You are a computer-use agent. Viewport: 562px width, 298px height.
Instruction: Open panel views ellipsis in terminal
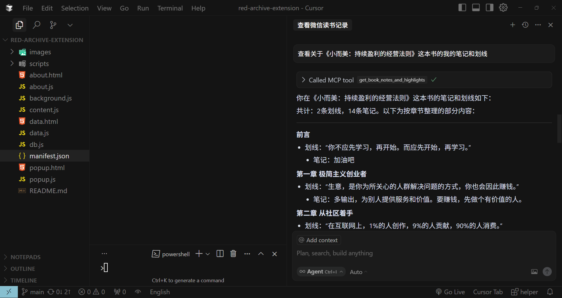104,254
